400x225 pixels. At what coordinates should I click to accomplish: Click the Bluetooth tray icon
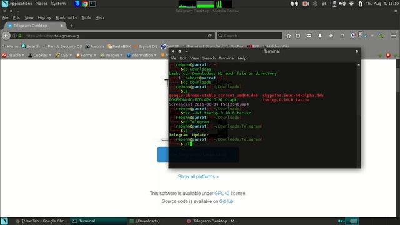click(x=315, y=4)
